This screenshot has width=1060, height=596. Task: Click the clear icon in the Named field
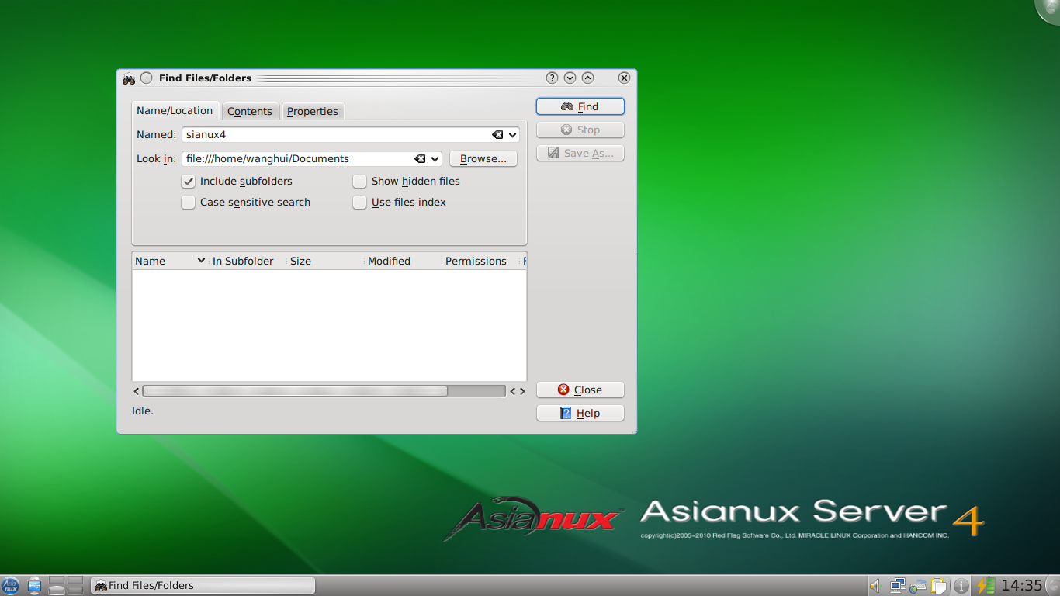497,135
